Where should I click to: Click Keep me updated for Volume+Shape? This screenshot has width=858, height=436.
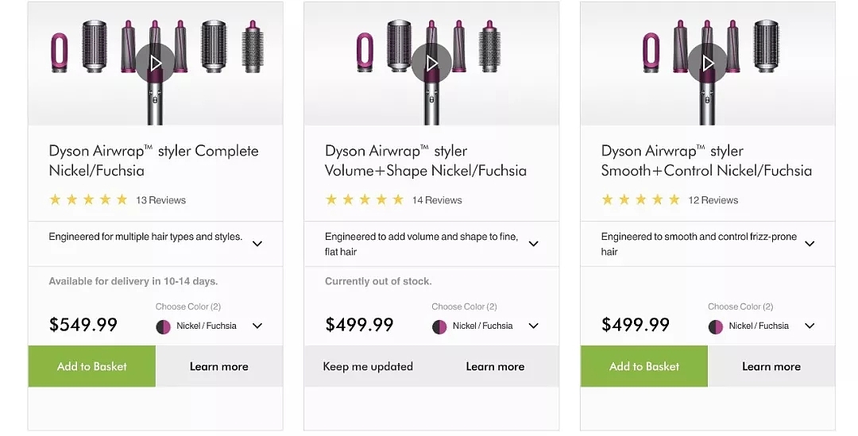[368, 366]
